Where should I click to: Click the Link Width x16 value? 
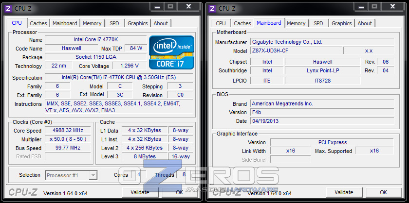291,151
